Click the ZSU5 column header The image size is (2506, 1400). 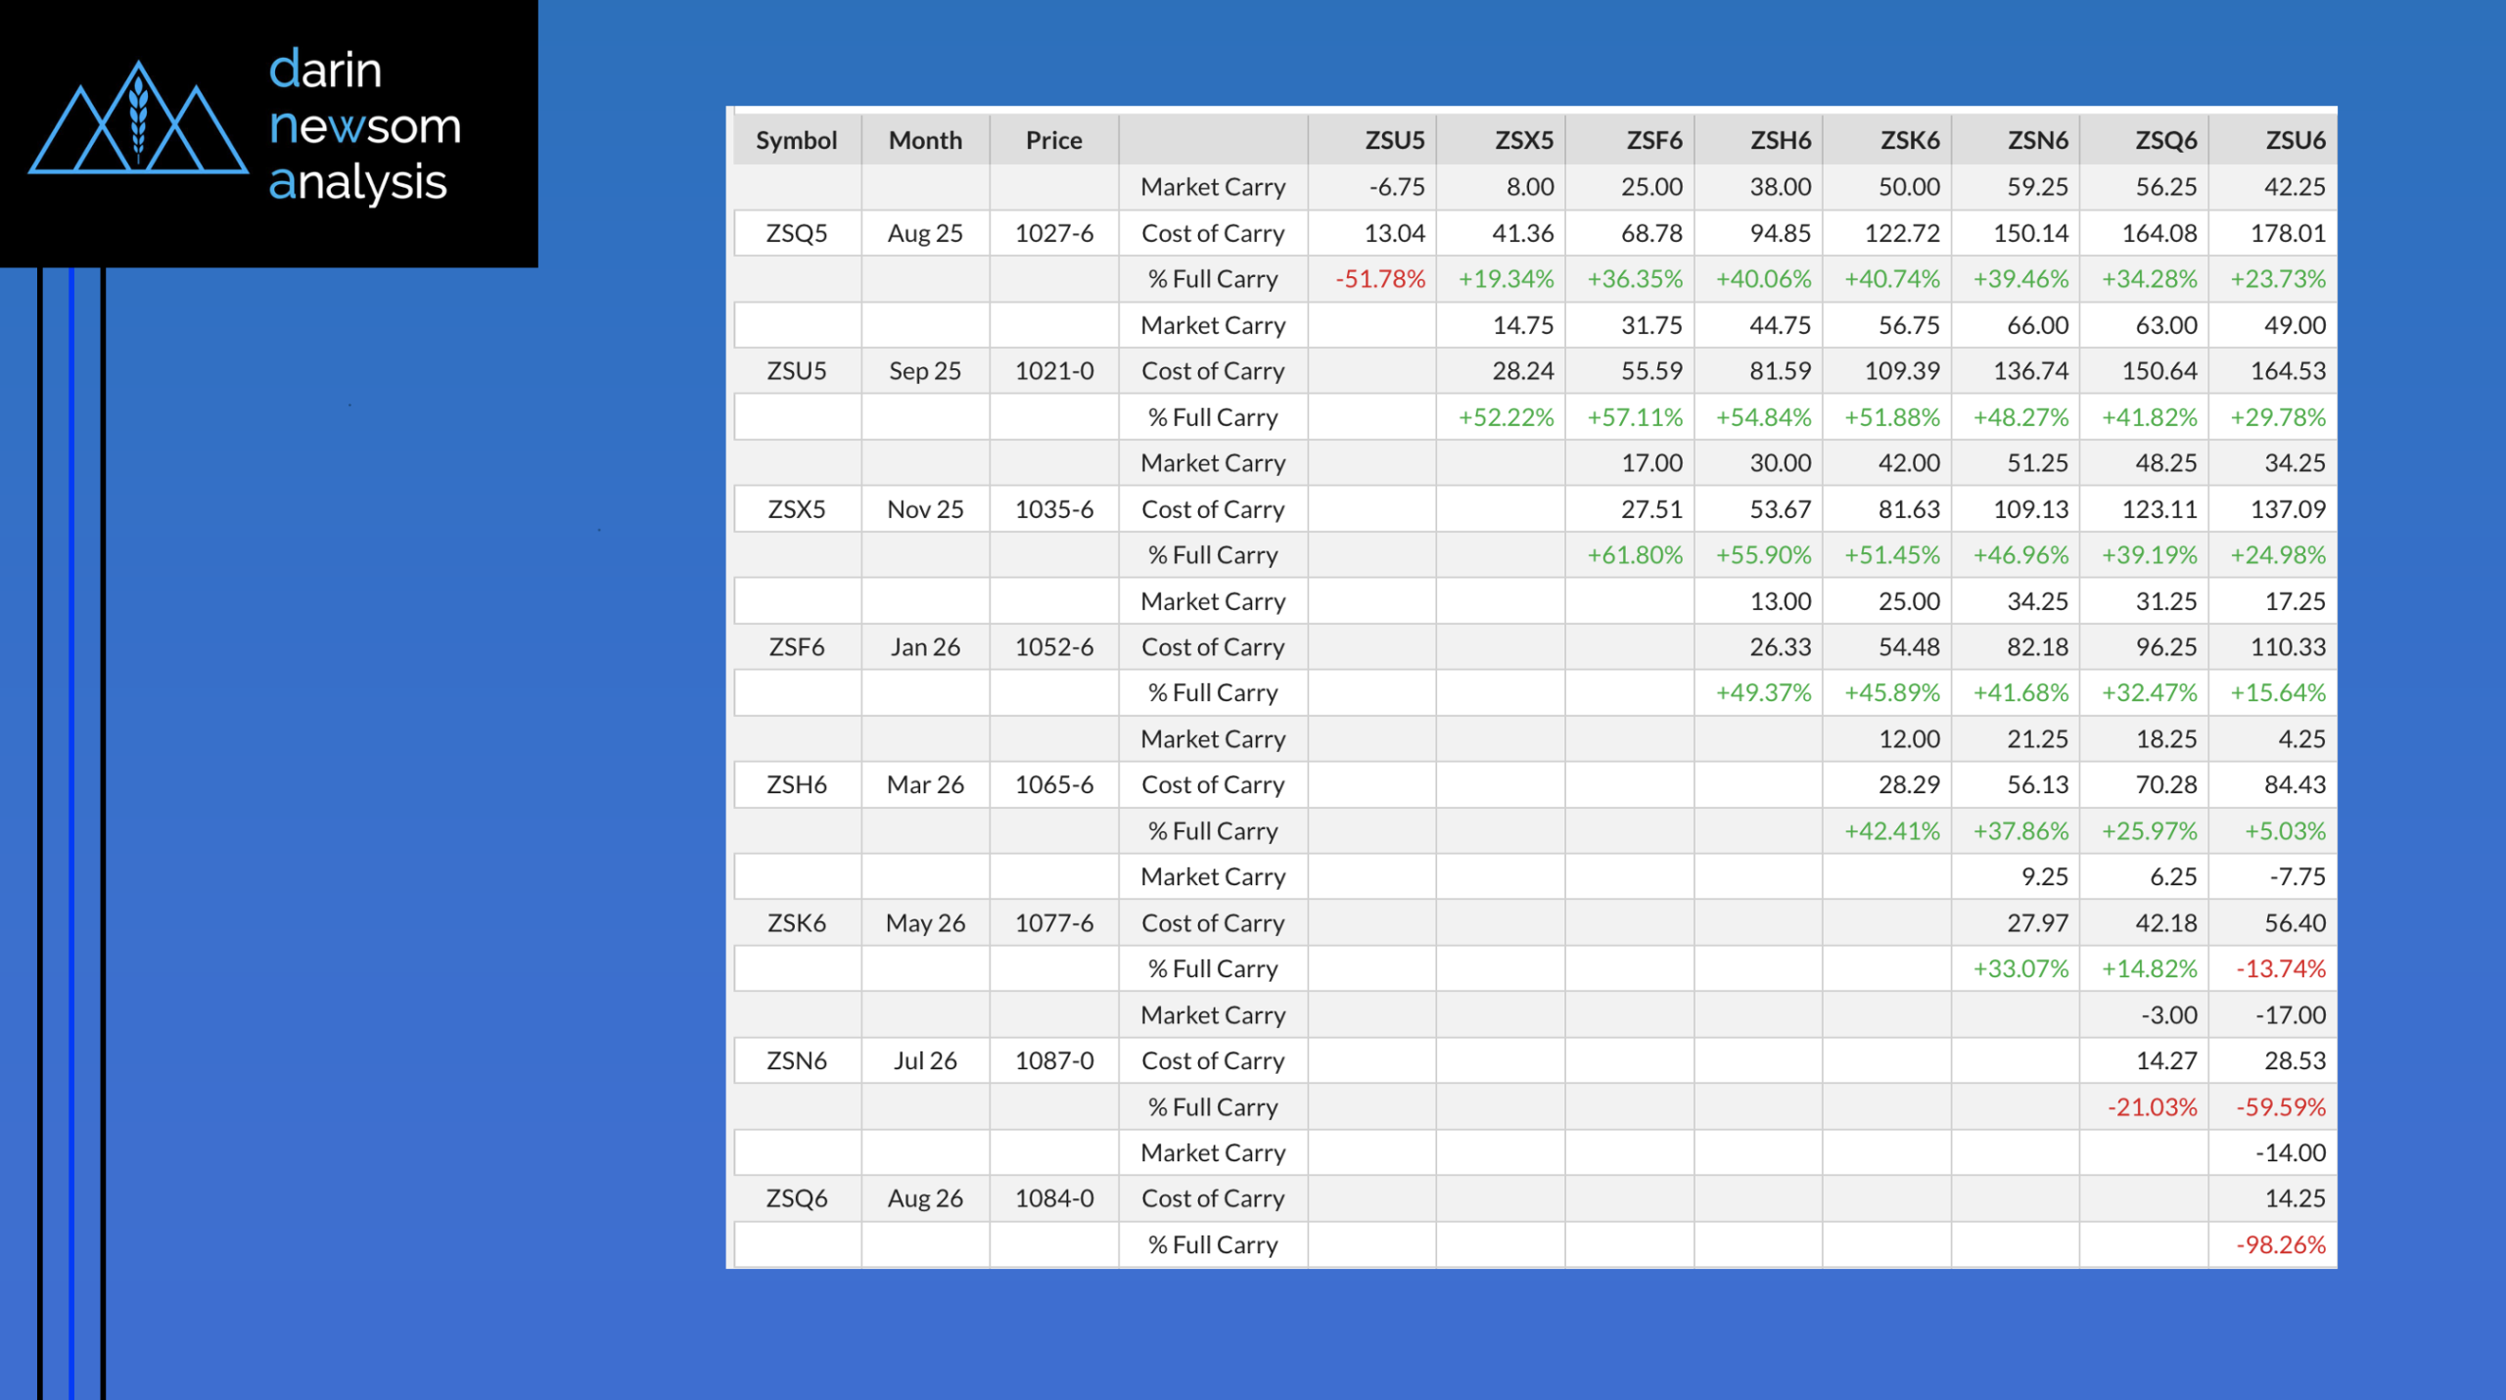coord(1394,141)
